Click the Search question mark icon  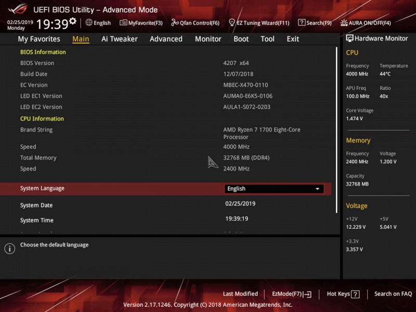point(302,22)
